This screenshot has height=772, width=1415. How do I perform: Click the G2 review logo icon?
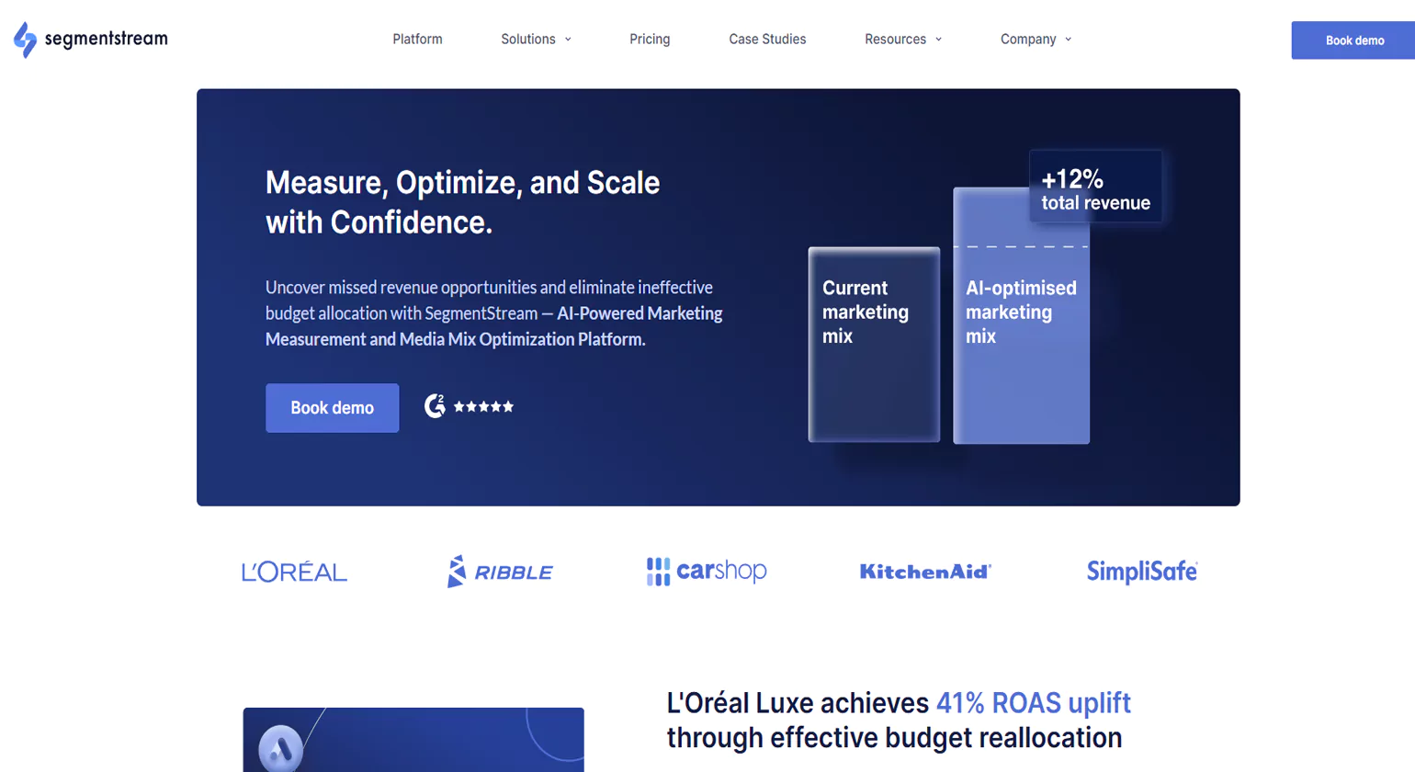[435, 406]
